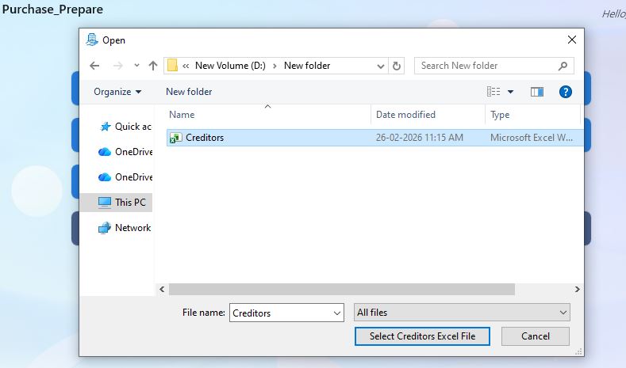Screen dimensions: 626x368
Task: Click the Refresh button in address bar
Action: pos(397,66)
